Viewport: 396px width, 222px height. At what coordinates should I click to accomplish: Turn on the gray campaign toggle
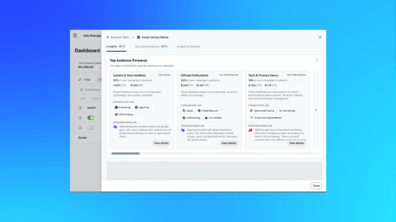click(90, 128)
